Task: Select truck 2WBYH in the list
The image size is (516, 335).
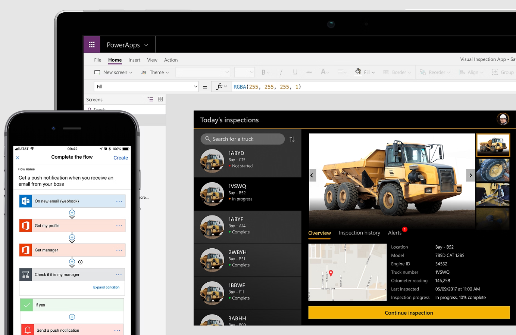Action: pos(247,260)
